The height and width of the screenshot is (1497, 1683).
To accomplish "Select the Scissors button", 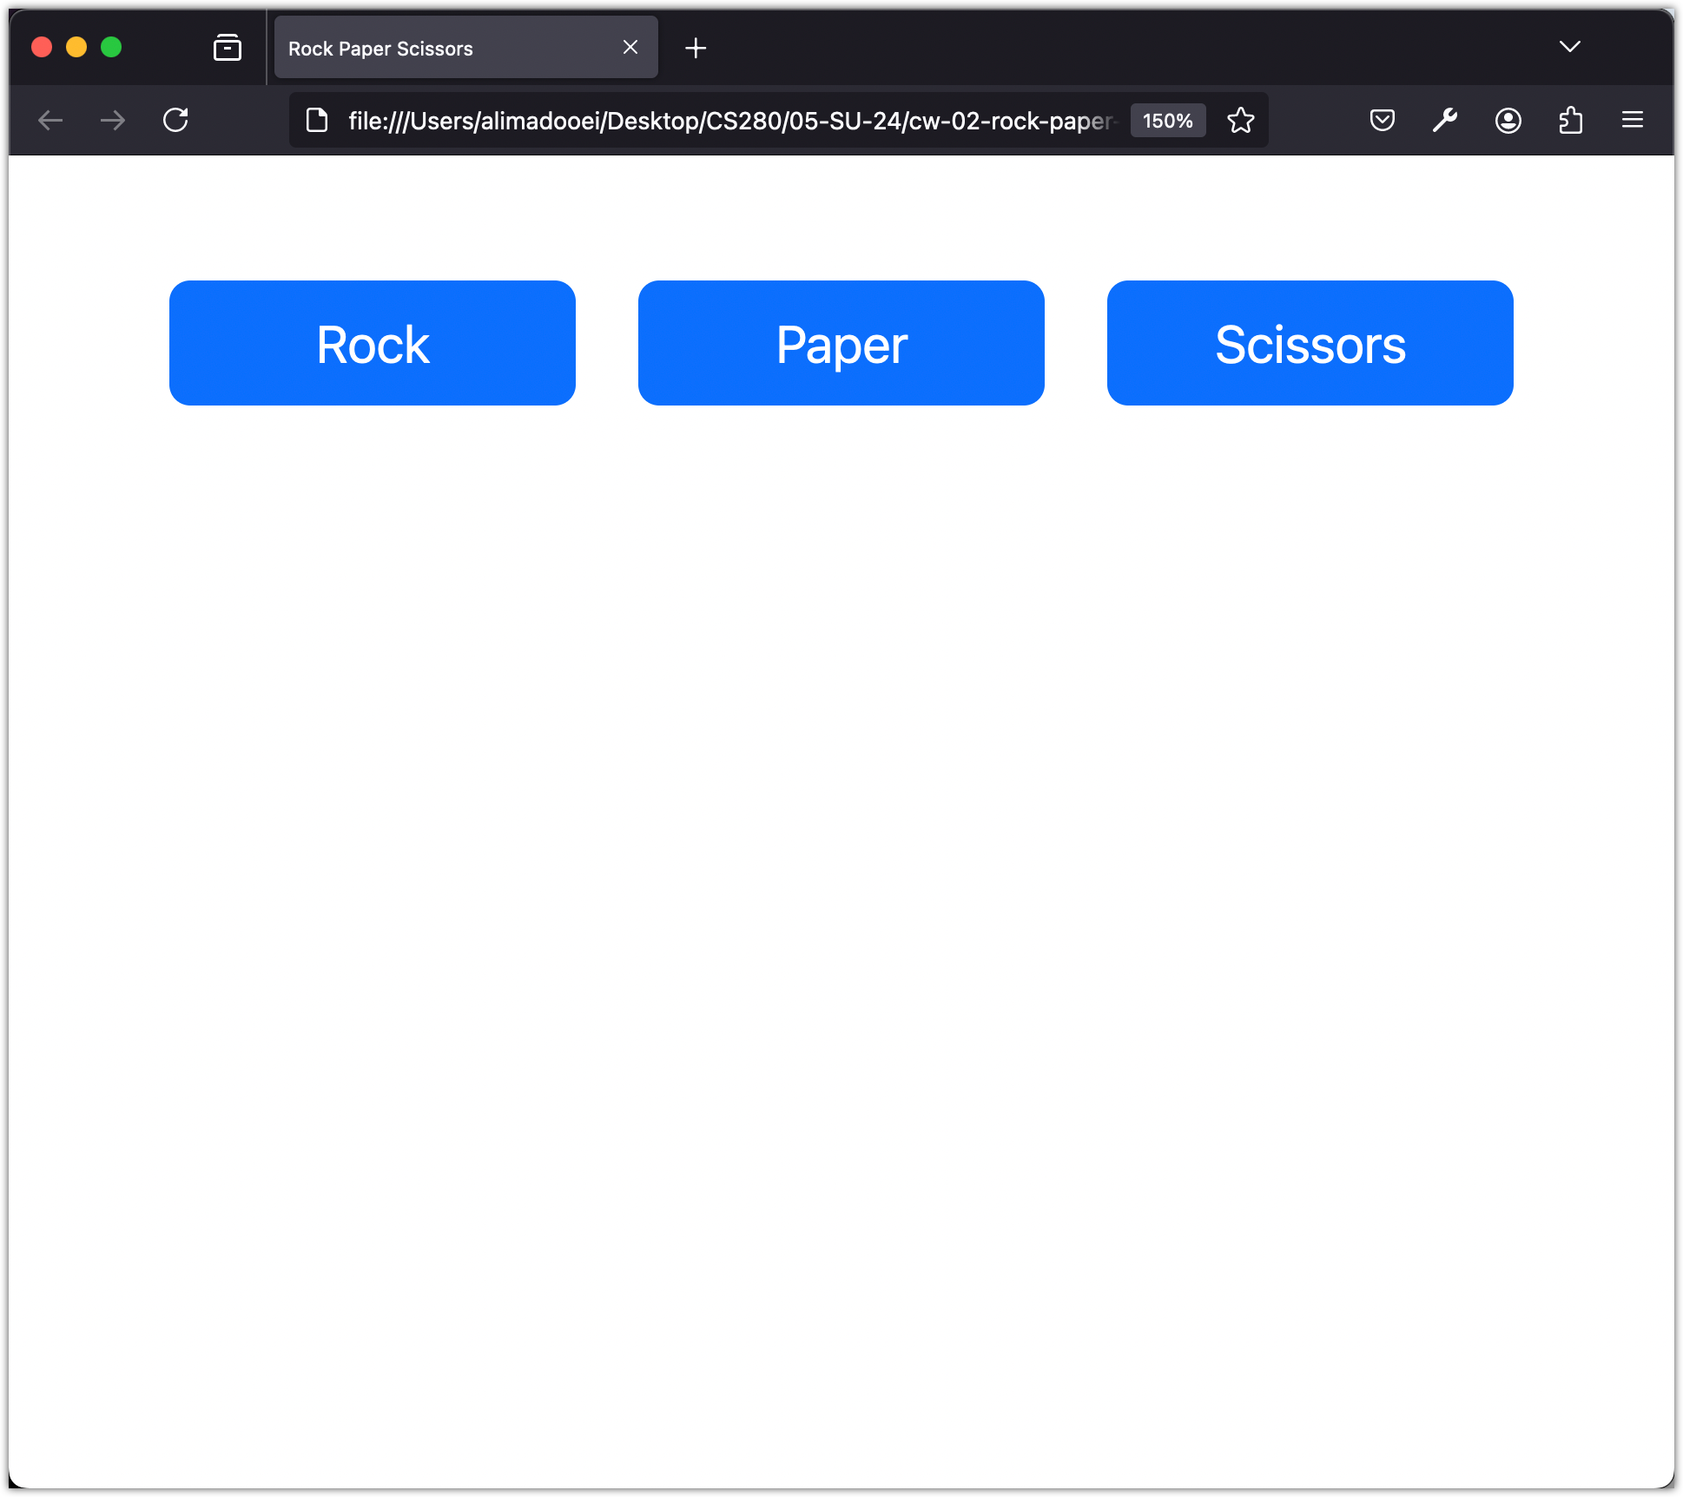I will 1310,343.
